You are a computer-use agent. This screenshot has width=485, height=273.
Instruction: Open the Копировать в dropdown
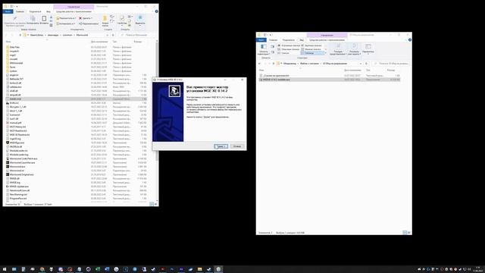coord(66,24)
